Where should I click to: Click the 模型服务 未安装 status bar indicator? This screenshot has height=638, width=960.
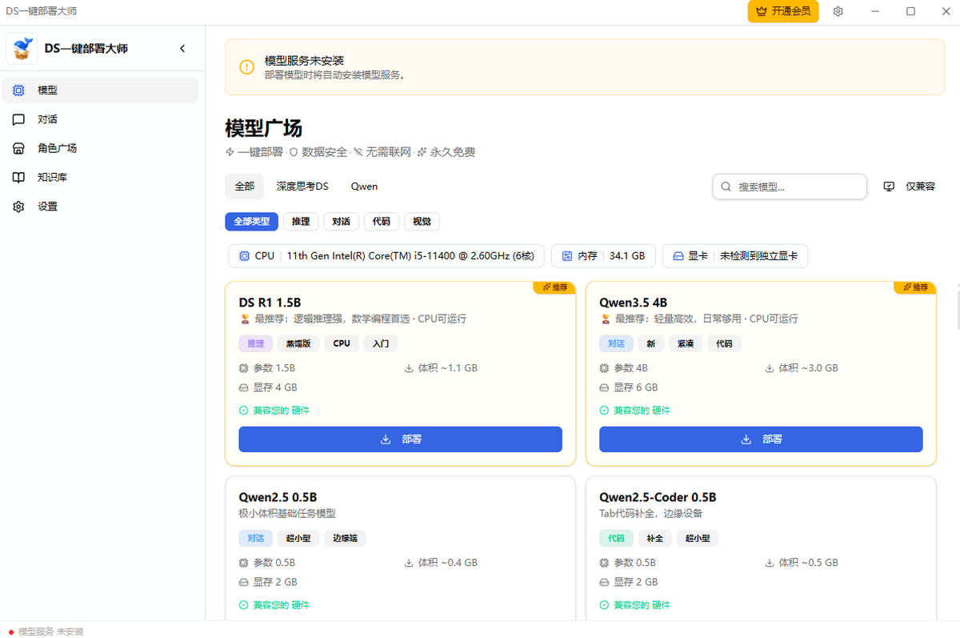46,632
